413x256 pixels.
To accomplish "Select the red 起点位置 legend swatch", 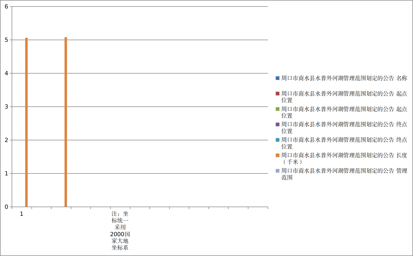I will tap(277, 94).
